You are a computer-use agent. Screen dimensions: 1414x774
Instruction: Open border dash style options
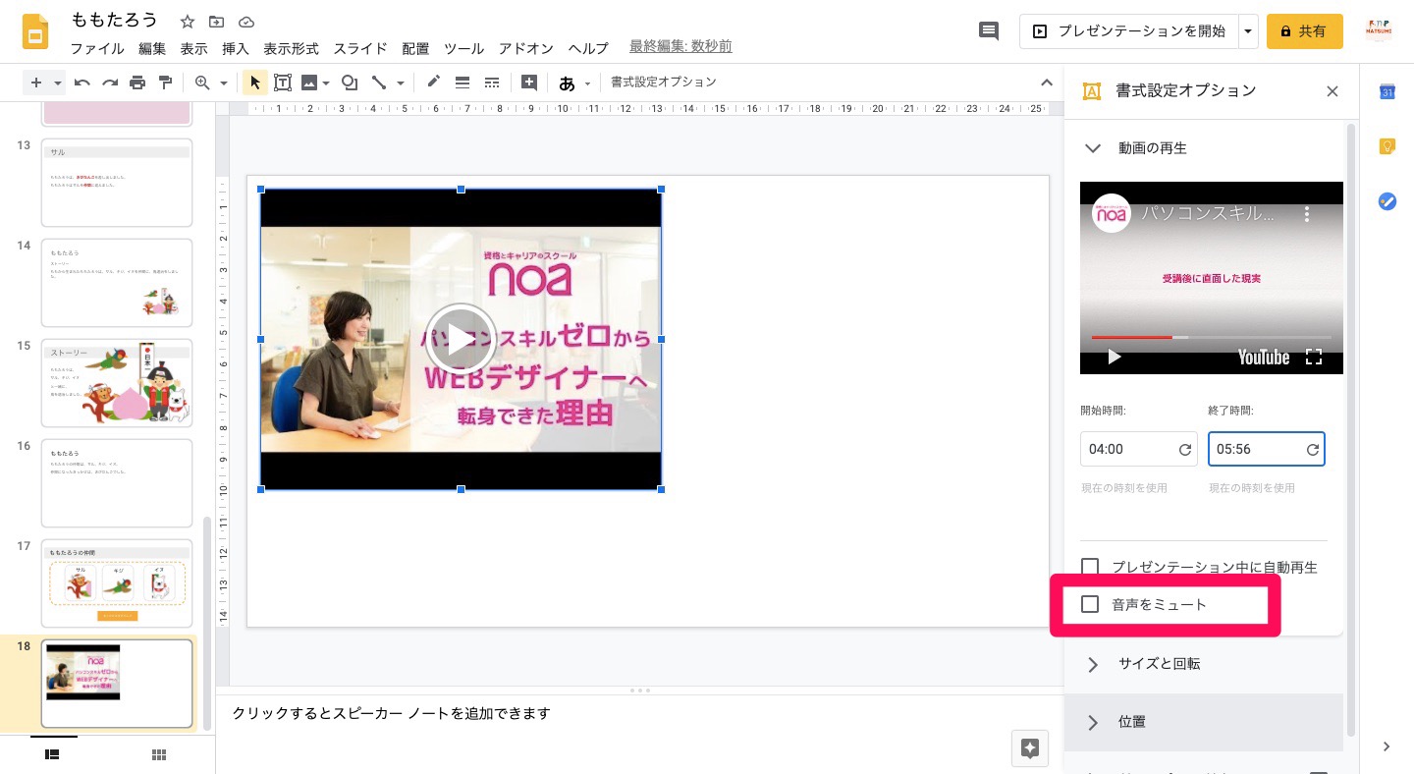(x=492, y=83)
